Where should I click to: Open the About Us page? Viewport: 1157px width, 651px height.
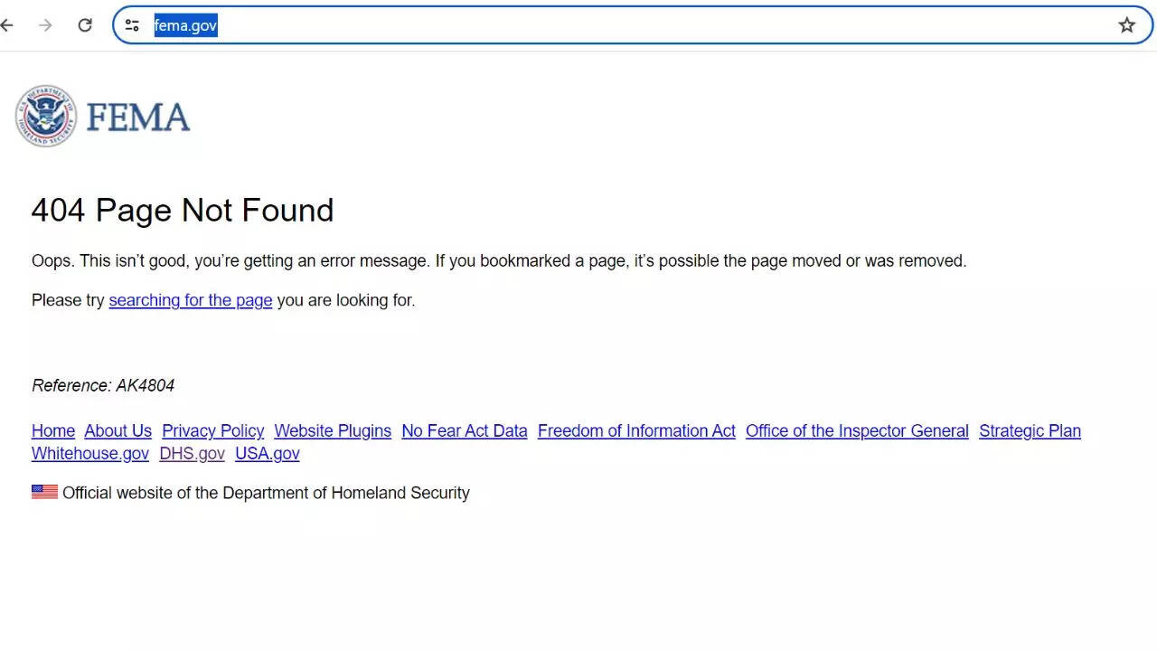pyautogui.click(x=118, y=431)
